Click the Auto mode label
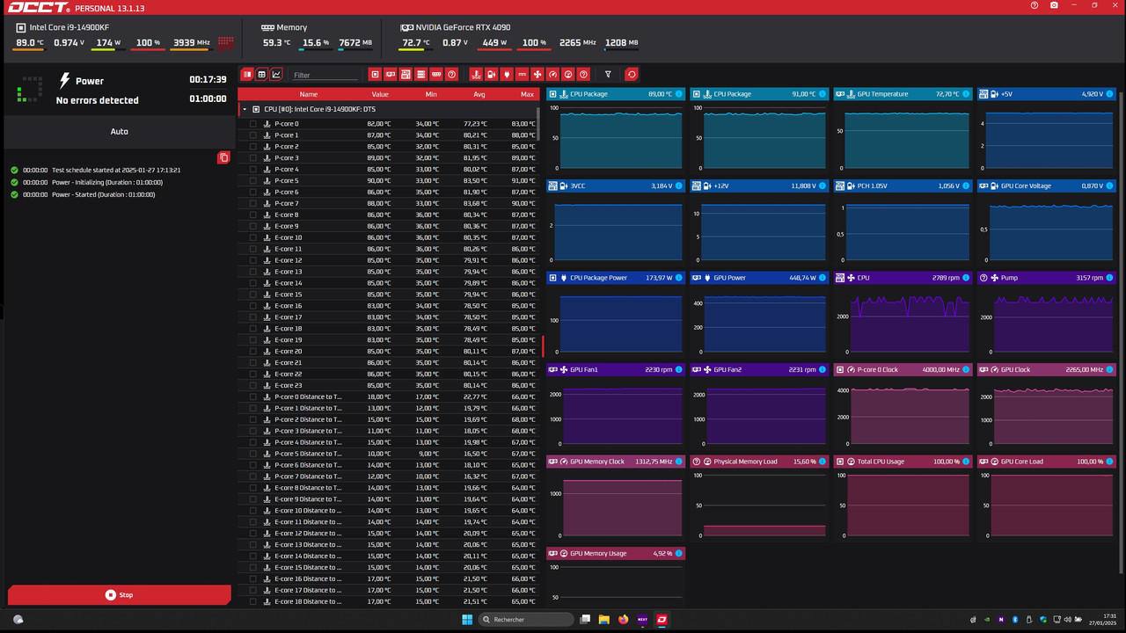1126x633 pixels. tap(120, 132)
